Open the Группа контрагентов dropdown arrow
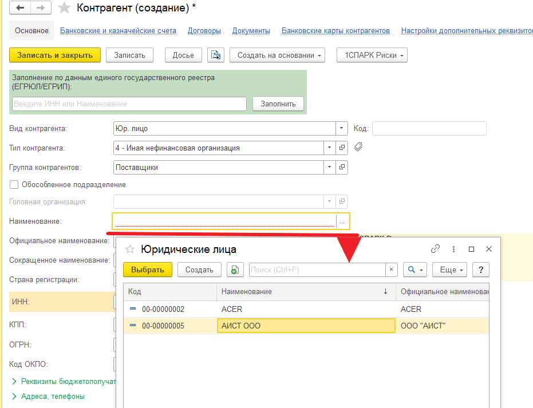533x408 pixels. pyautogui.click(x=329, y=167)
